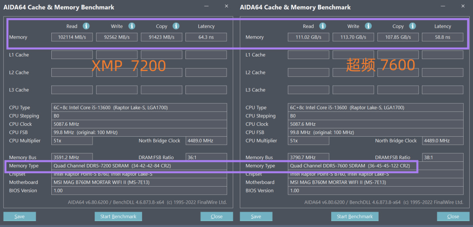The height and width of the screenshot is (227, 473).
Task: Click the Copy info icon in the DDR5-7600 window
Action: click(413, 26)
